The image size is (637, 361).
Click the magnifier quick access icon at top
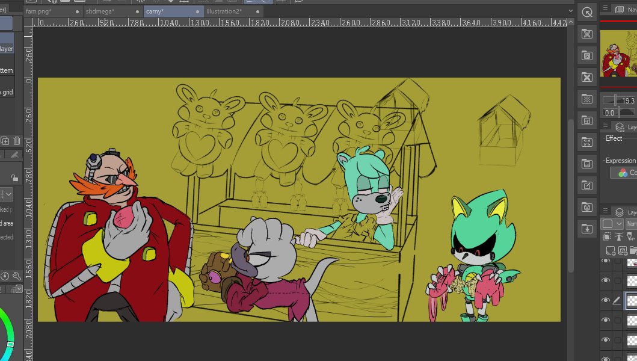pyautogui.click(x=586, y=12)
